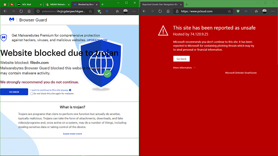This screenshot has height=156, width=278.
Task: Go forward in left browser window
Action: coord(13,11)
